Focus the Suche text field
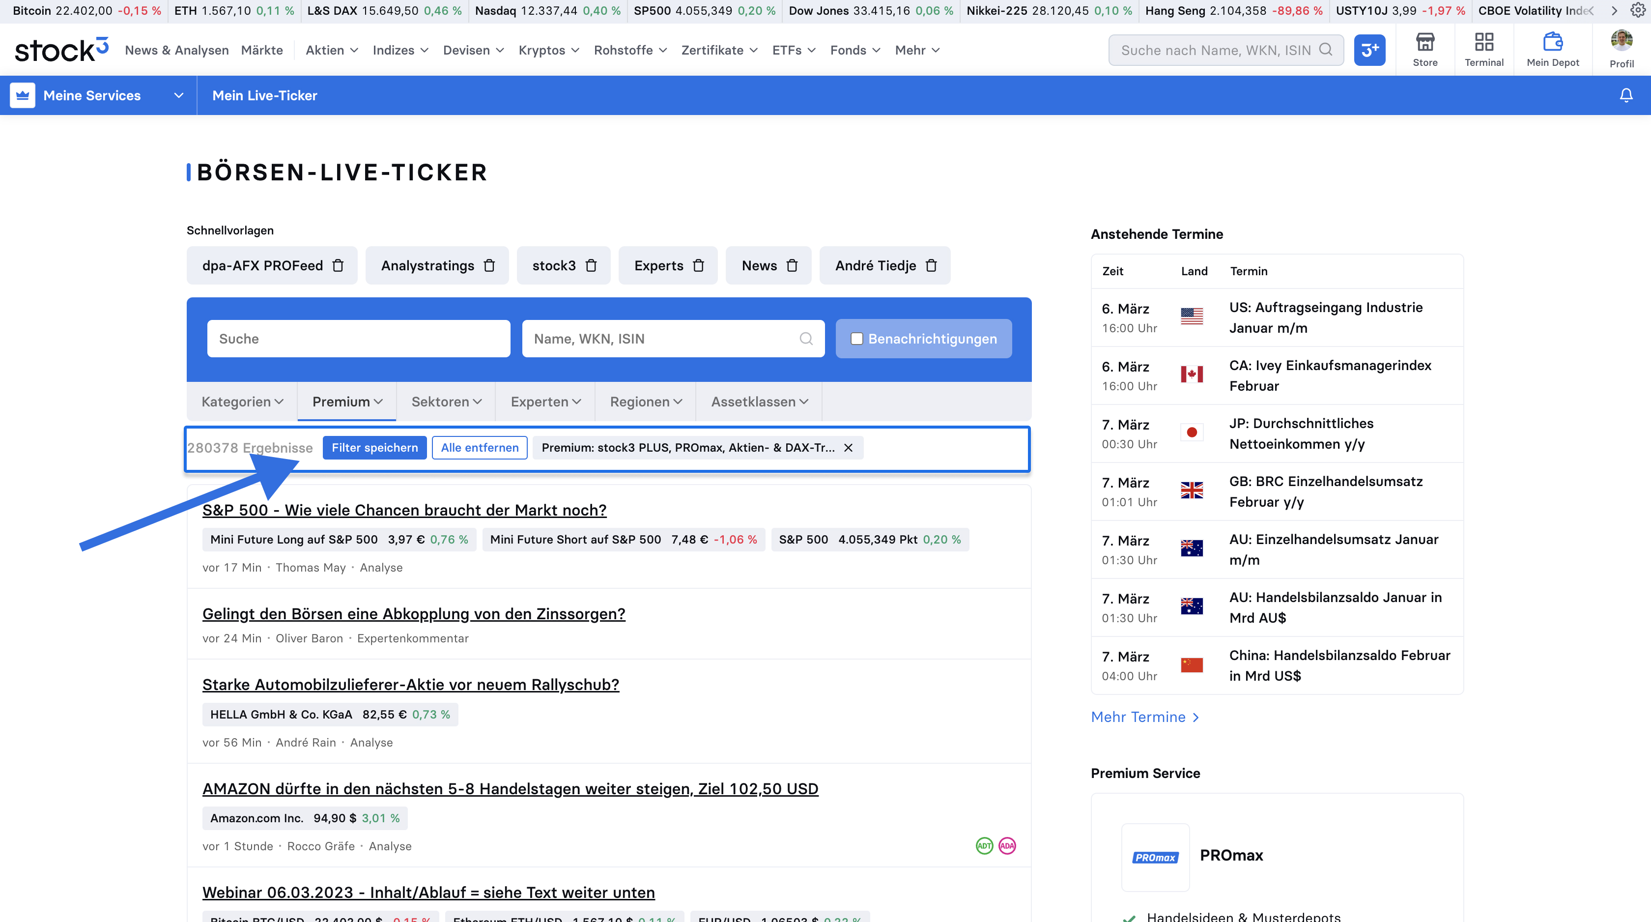 pos(358,339)
